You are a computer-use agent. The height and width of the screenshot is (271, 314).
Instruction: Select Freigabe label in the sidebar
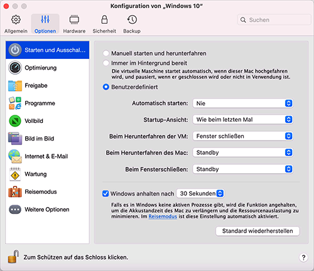coord(36,85)
